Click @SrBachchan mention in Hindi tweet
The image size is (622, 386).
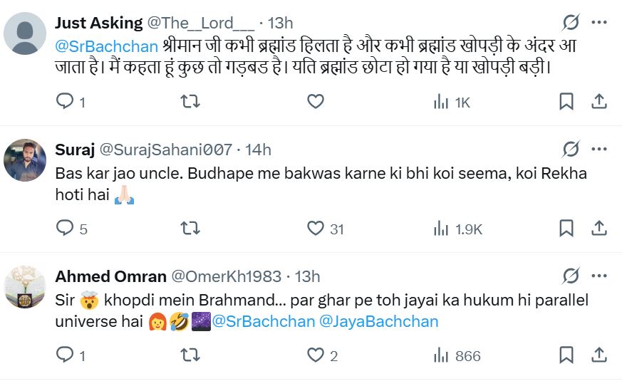coord(106,46)
